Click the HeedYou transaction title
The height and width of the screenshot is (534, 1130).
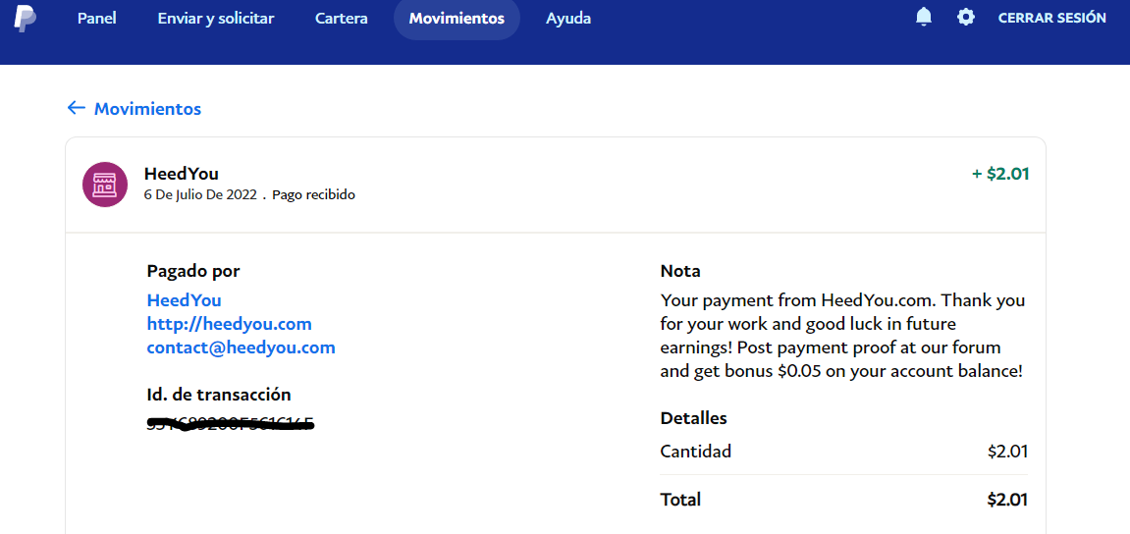(182, 174)
